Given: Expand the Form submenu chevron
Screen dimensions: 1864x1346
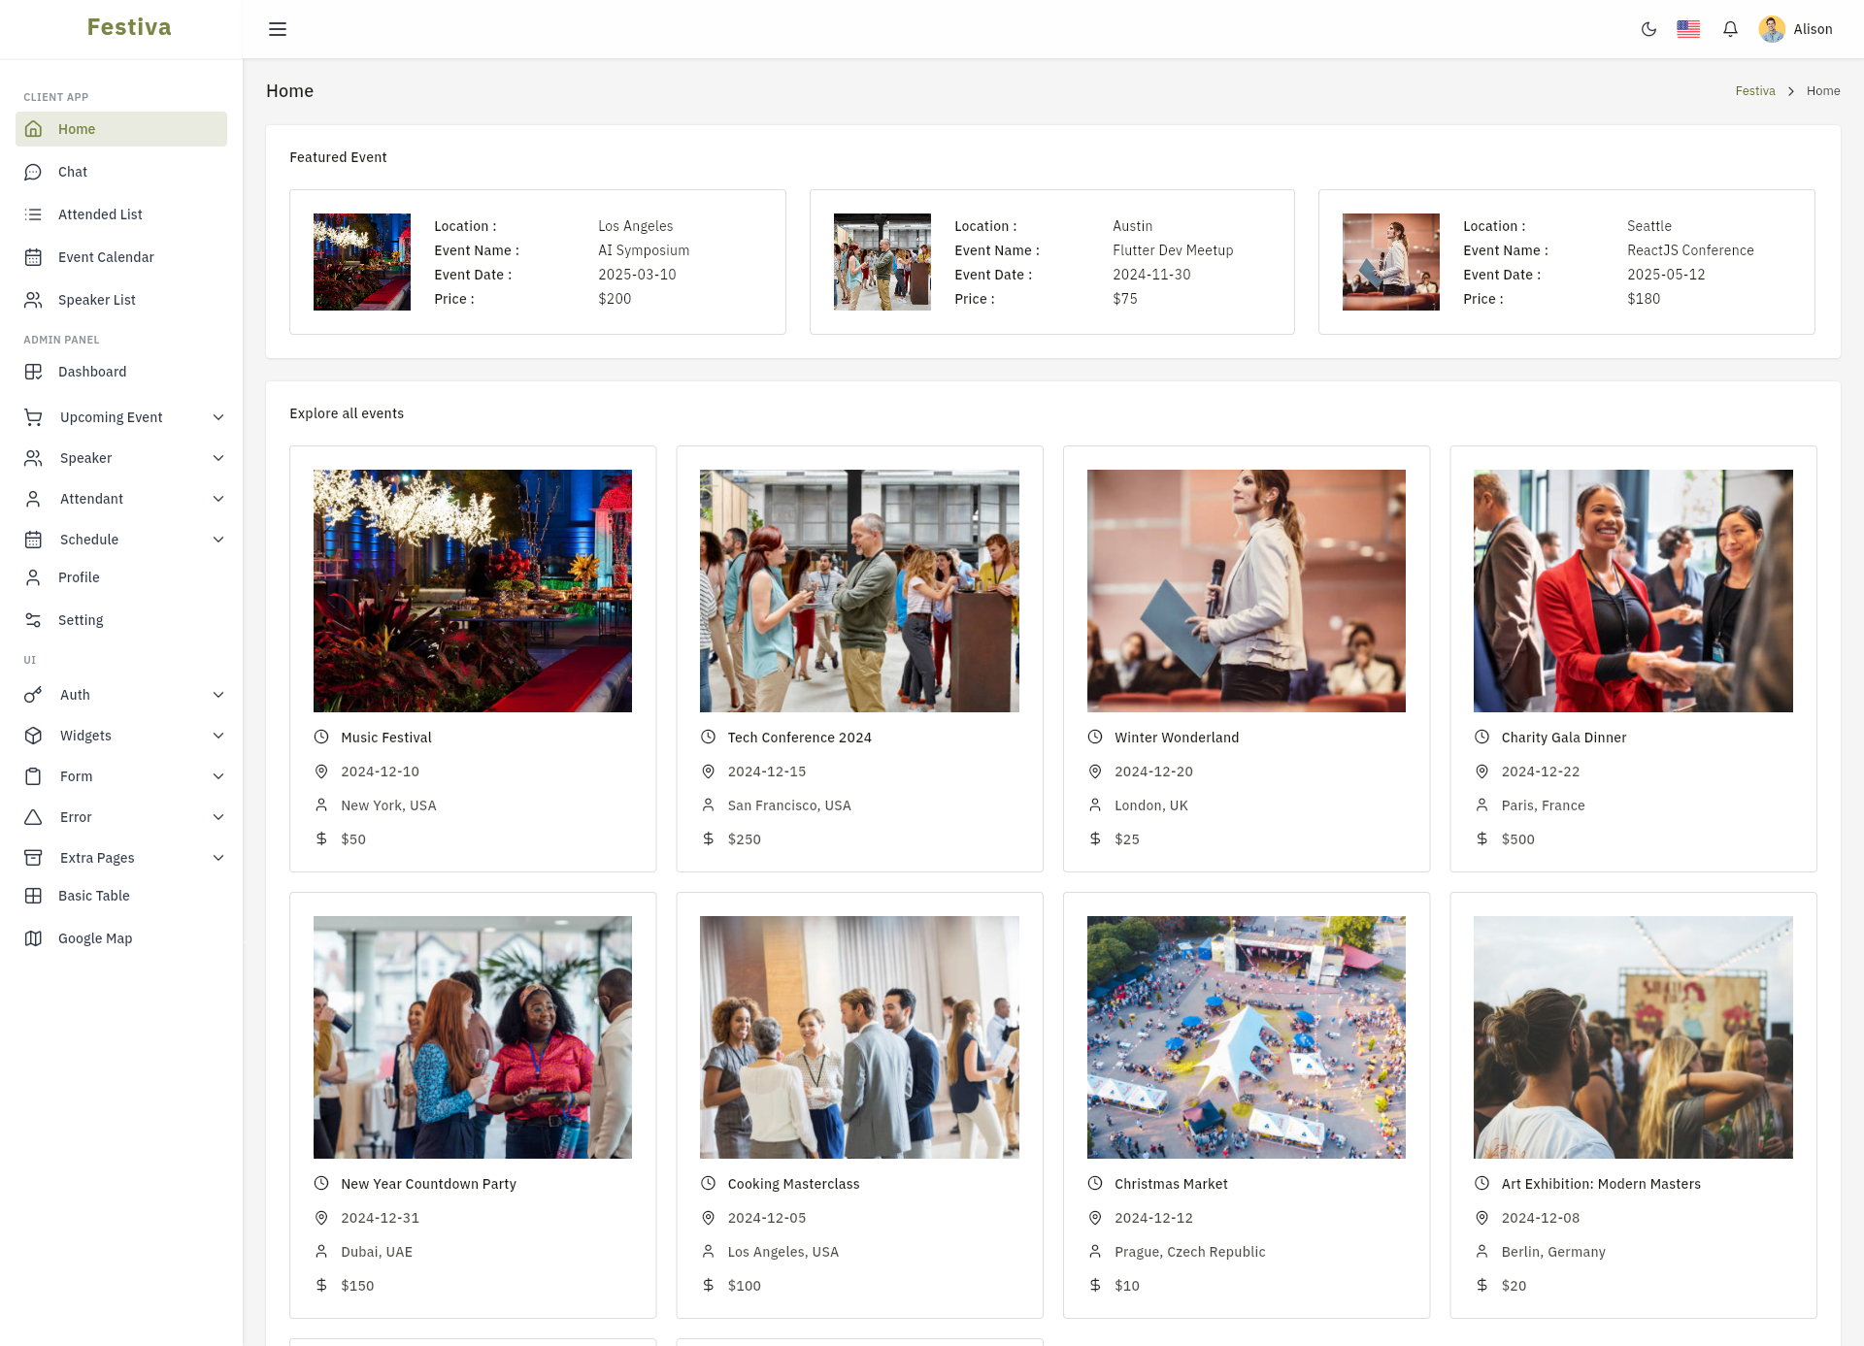Looking at the screenshot, I should click(218, 776).
